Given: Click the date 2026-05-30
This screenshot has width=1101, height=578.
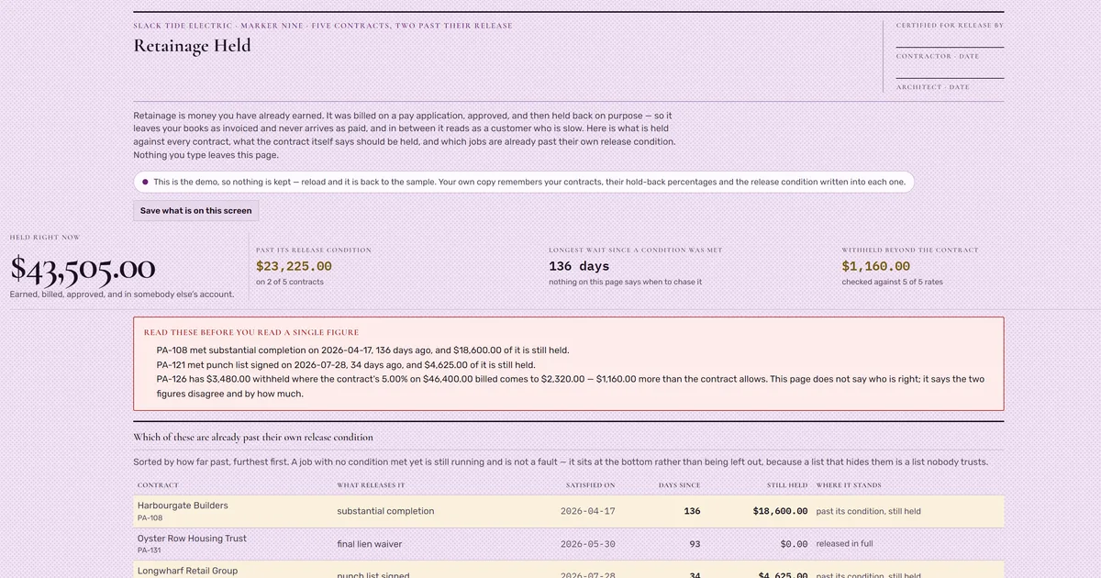Looking at the screenshot, I should (x=587, y=544).
